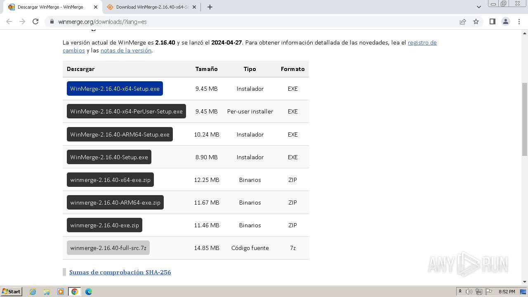
Task: Open Windows Media Player from the taskbar
Action: [x=61, y=292]
